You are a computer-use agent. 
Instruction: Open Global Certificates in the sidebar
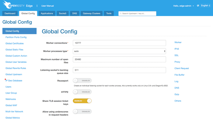(15, 43)
